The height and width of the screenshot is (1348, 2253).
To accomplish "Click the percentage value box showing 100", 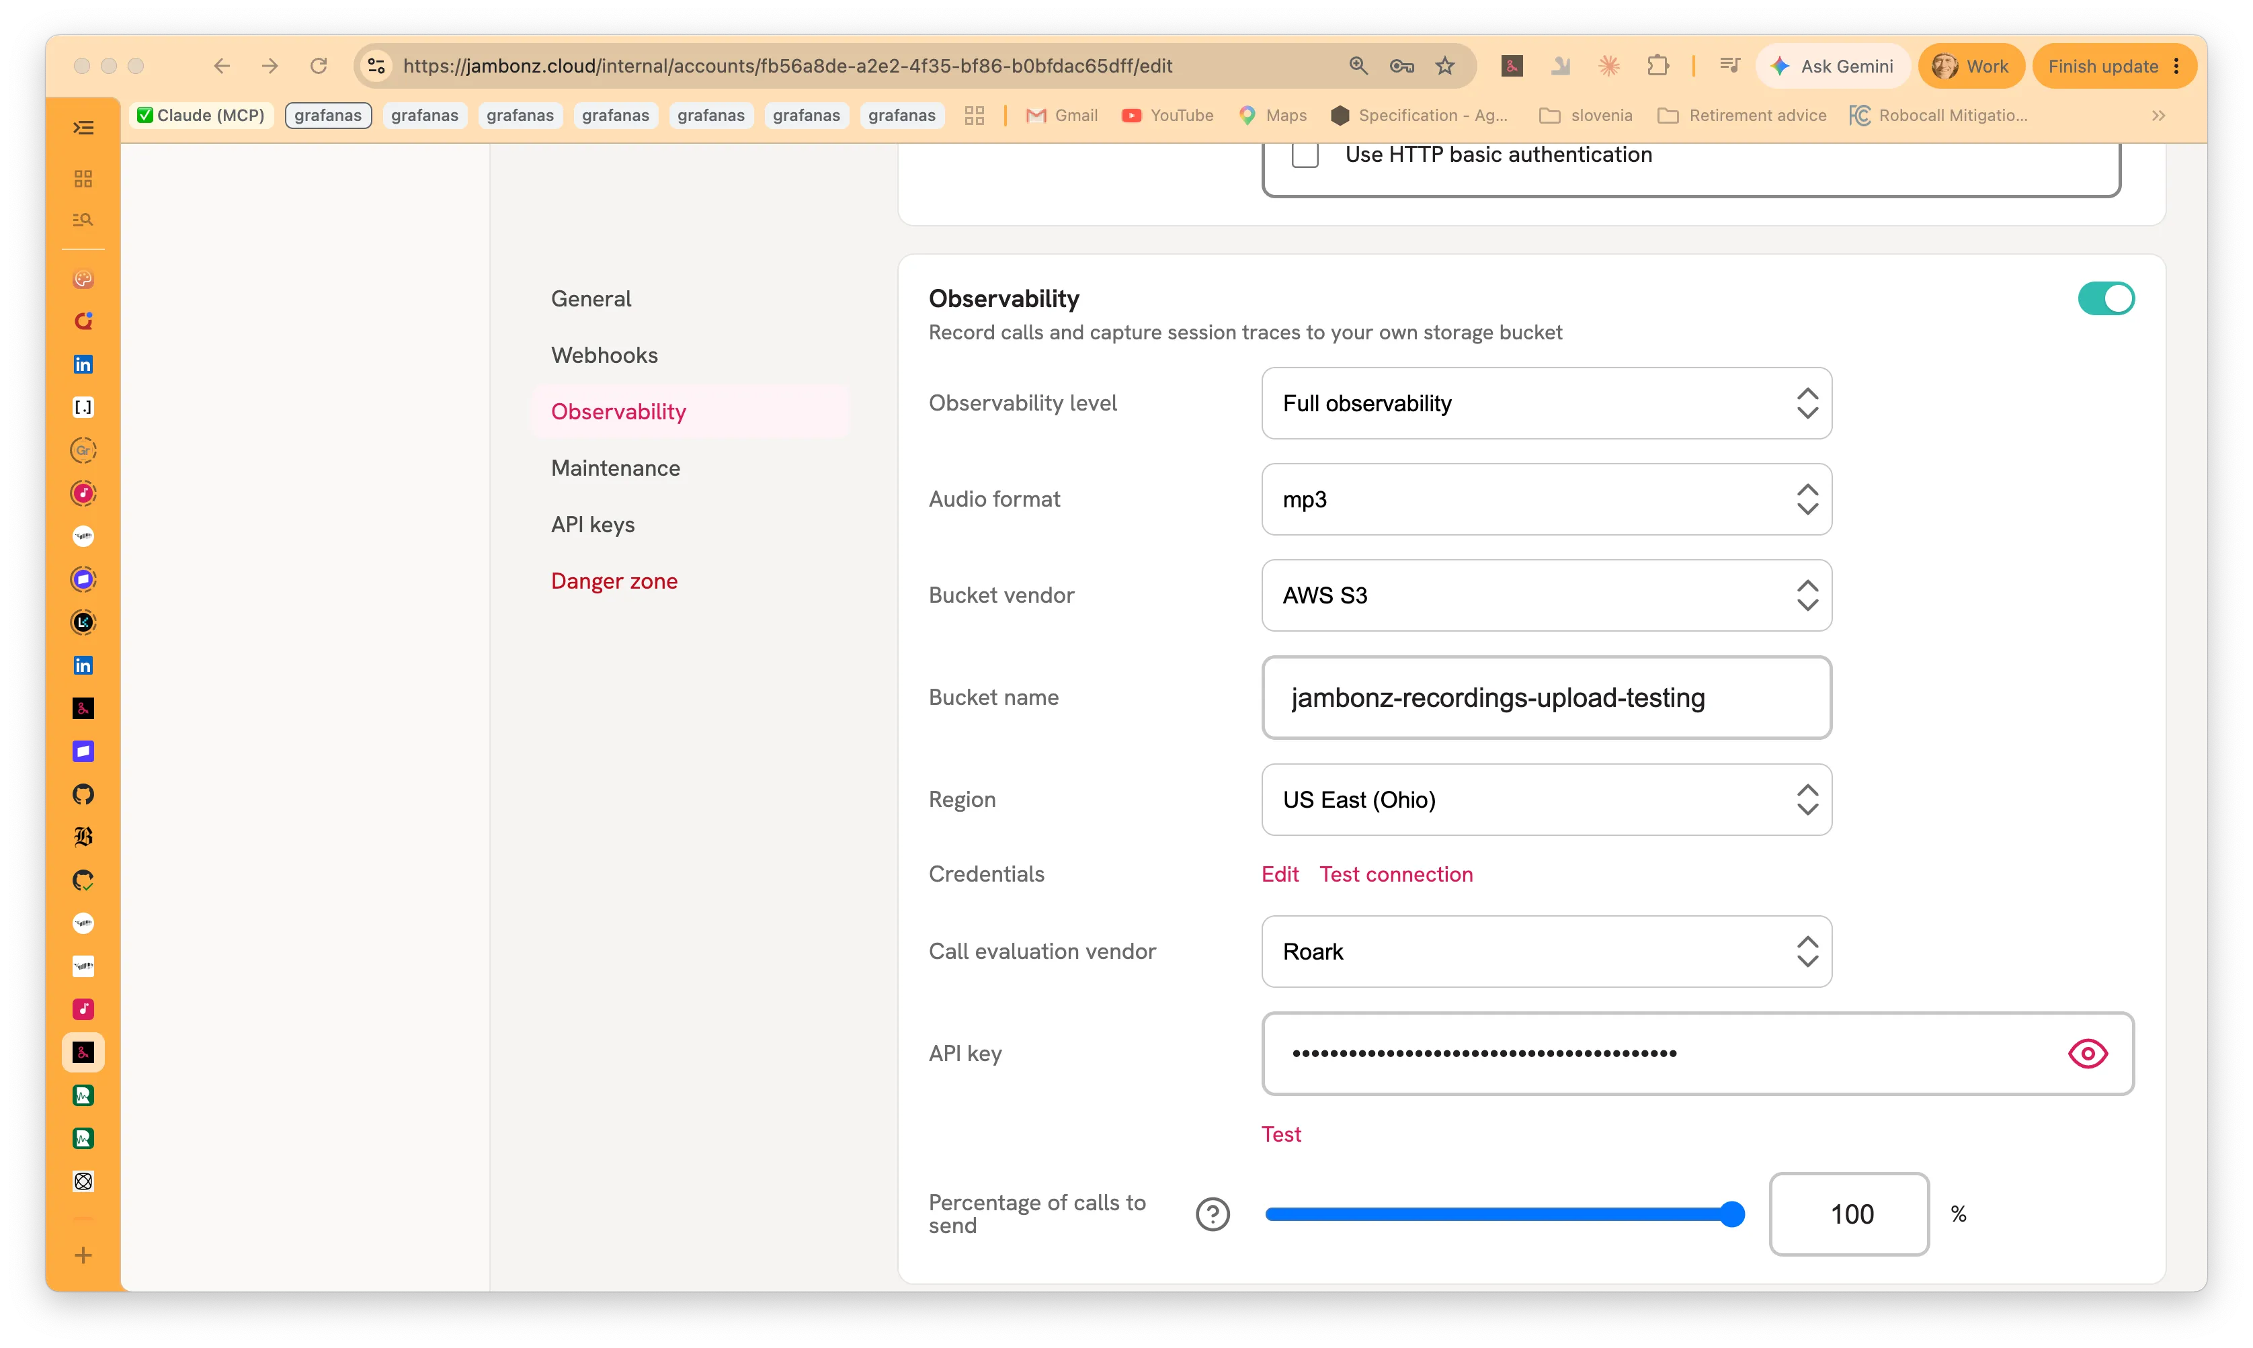I will pos(1849,1214).
